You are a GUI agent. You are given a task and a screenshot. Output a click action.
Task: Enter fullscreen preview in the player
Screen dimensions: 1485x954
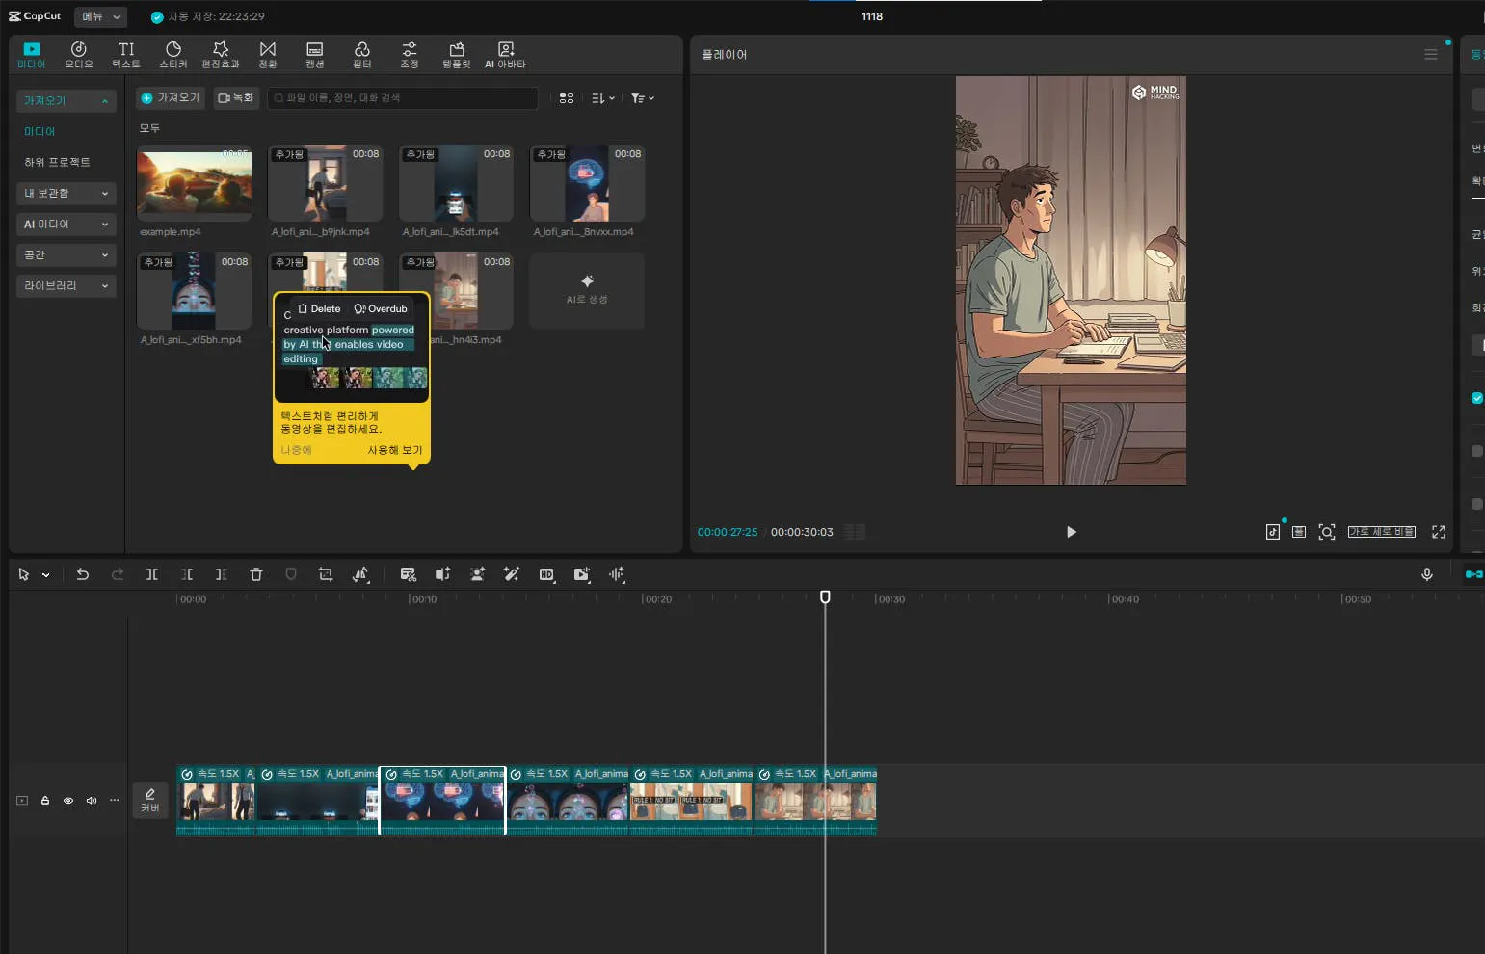[1439, 532]
